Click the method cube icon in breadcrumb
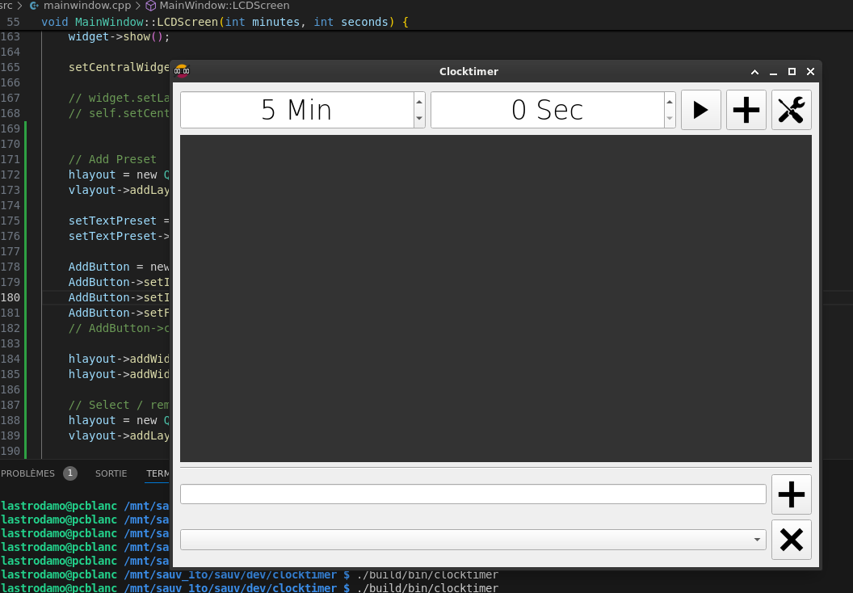 [151, 6]
